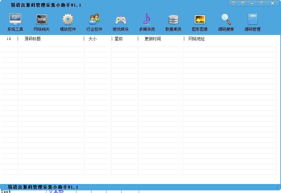Open the 模块控件 gear icon
281x193 pixels.
(68, 19)
